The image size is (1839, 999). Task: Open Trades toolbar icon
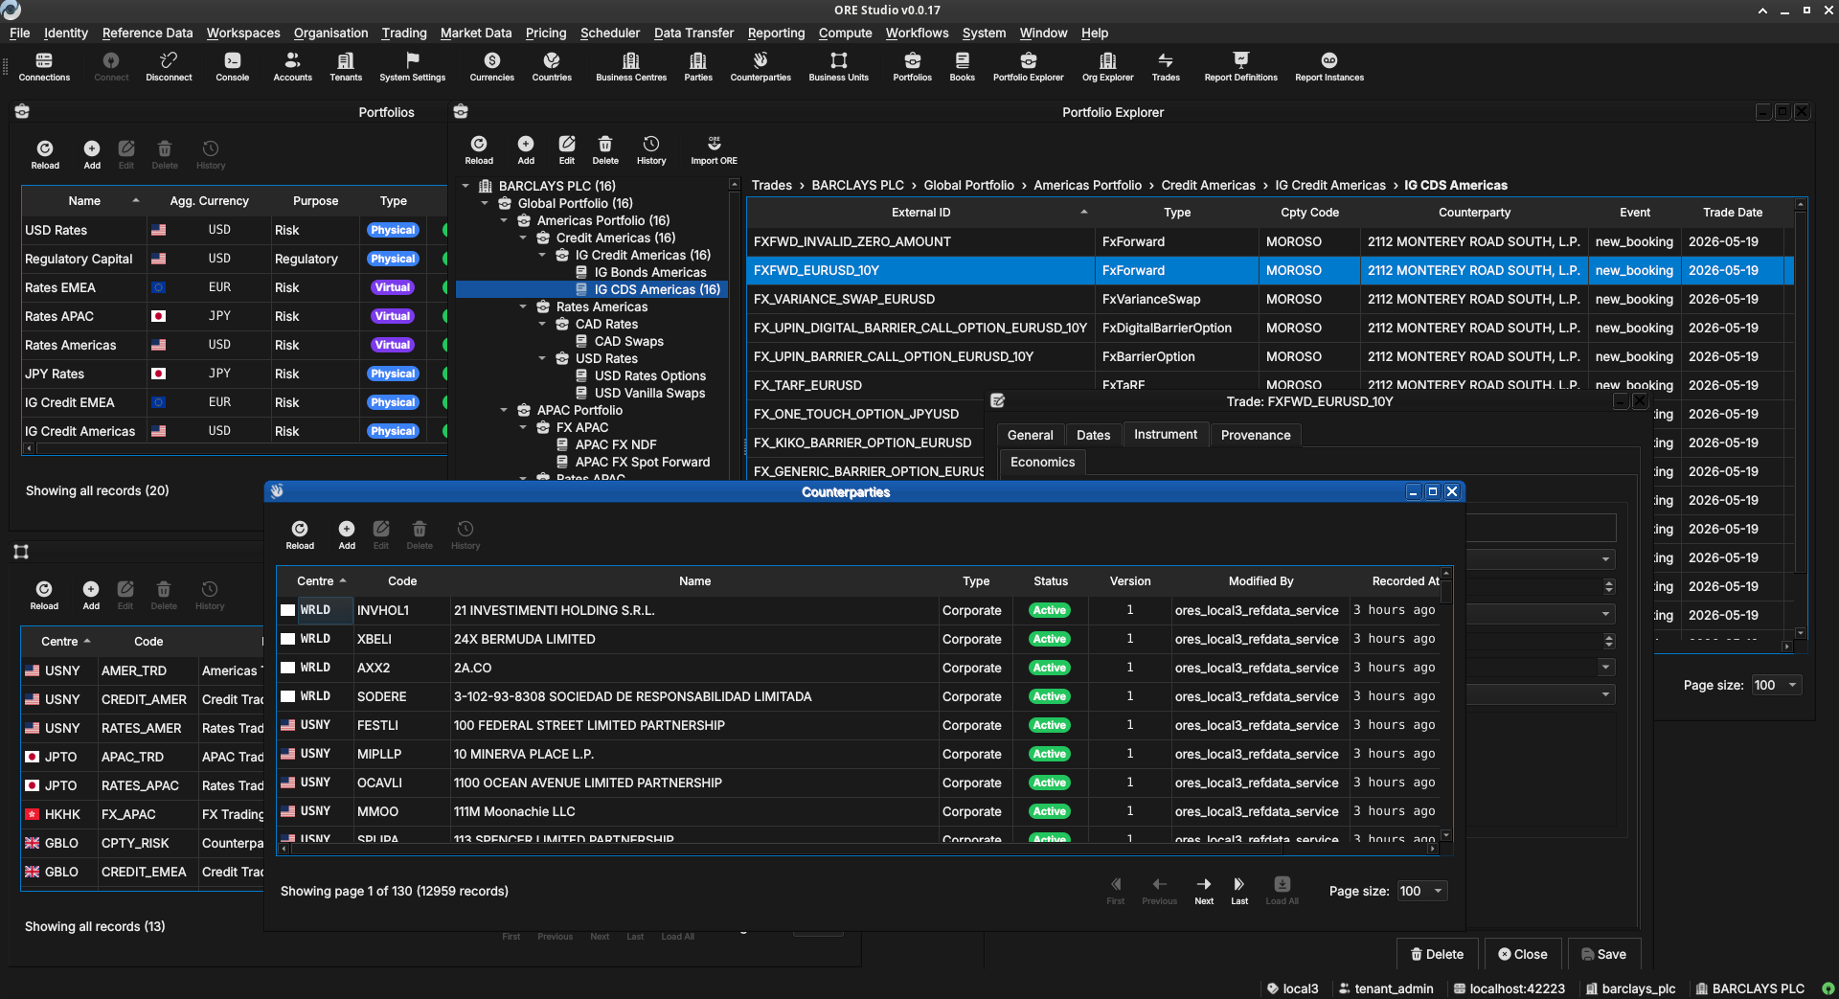click(x=1166, y=67)
